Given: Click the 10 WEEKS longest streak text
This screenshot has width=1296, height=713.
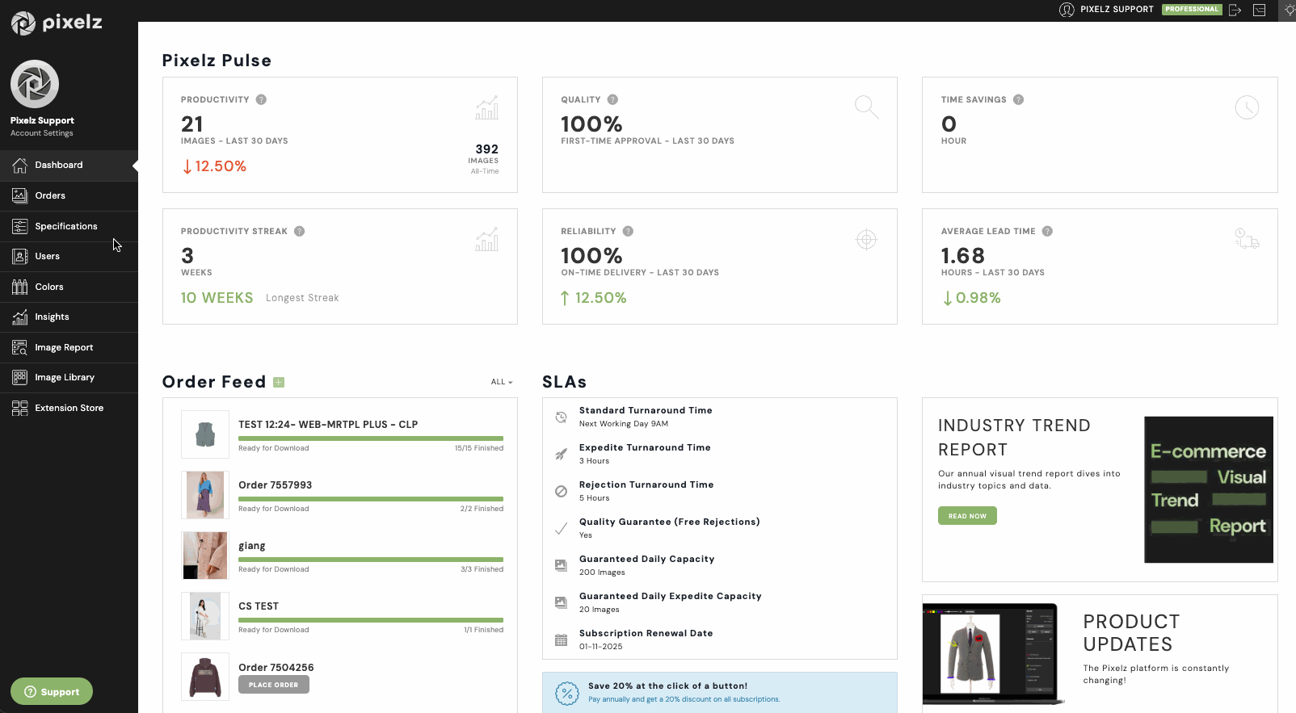Looking at the screenshot, I should click(217, 298).
